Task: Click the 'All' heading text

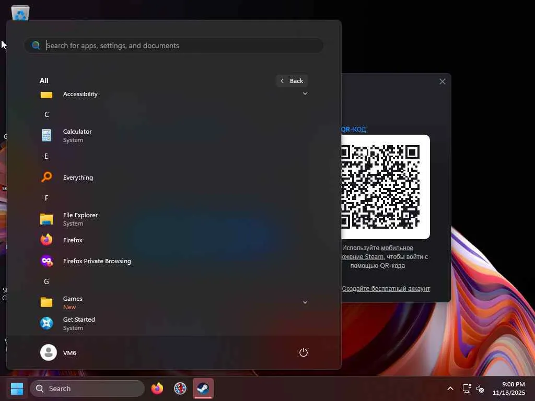Action: pyautogui.click(x=44, y=80)
